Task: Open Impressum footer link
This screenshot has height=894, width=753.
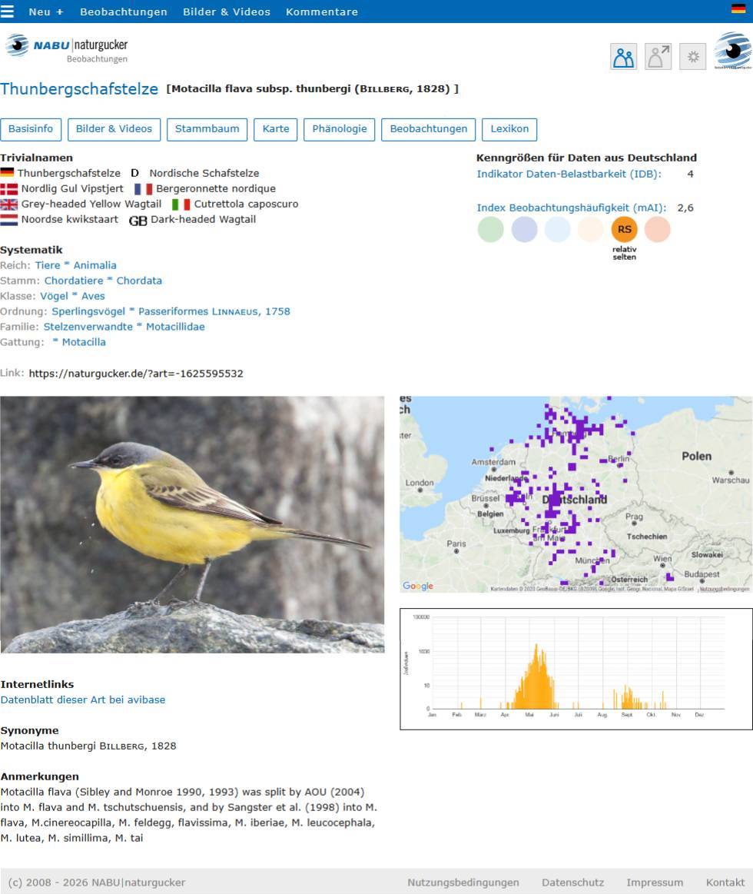Action: [655, 882]
